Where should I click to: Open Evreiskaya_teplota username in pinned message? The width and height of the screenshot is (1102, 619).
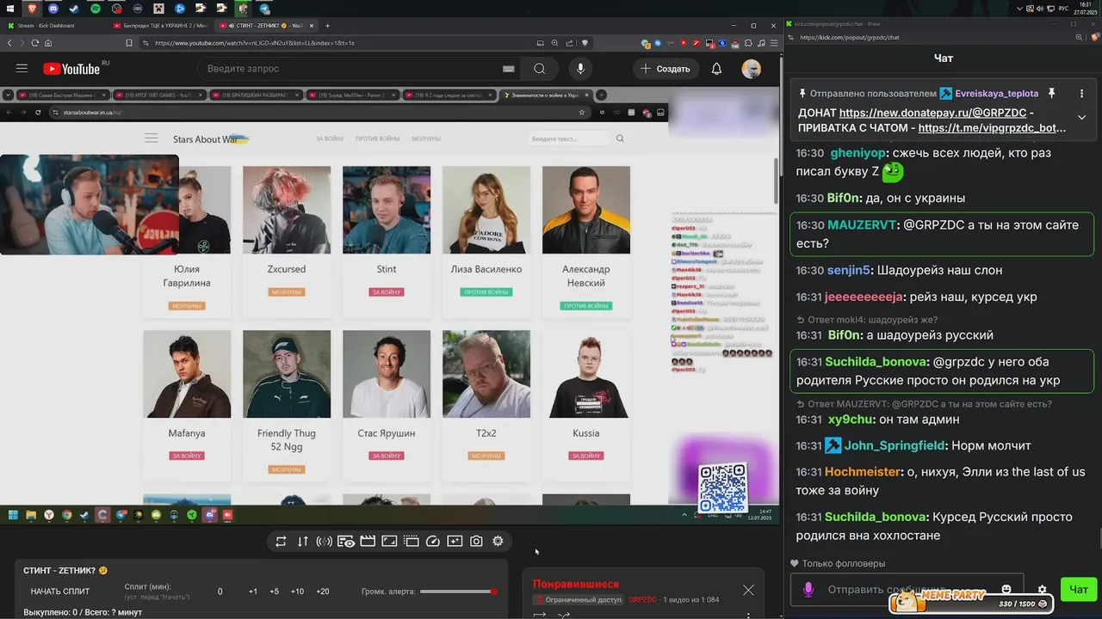point(996,93)
